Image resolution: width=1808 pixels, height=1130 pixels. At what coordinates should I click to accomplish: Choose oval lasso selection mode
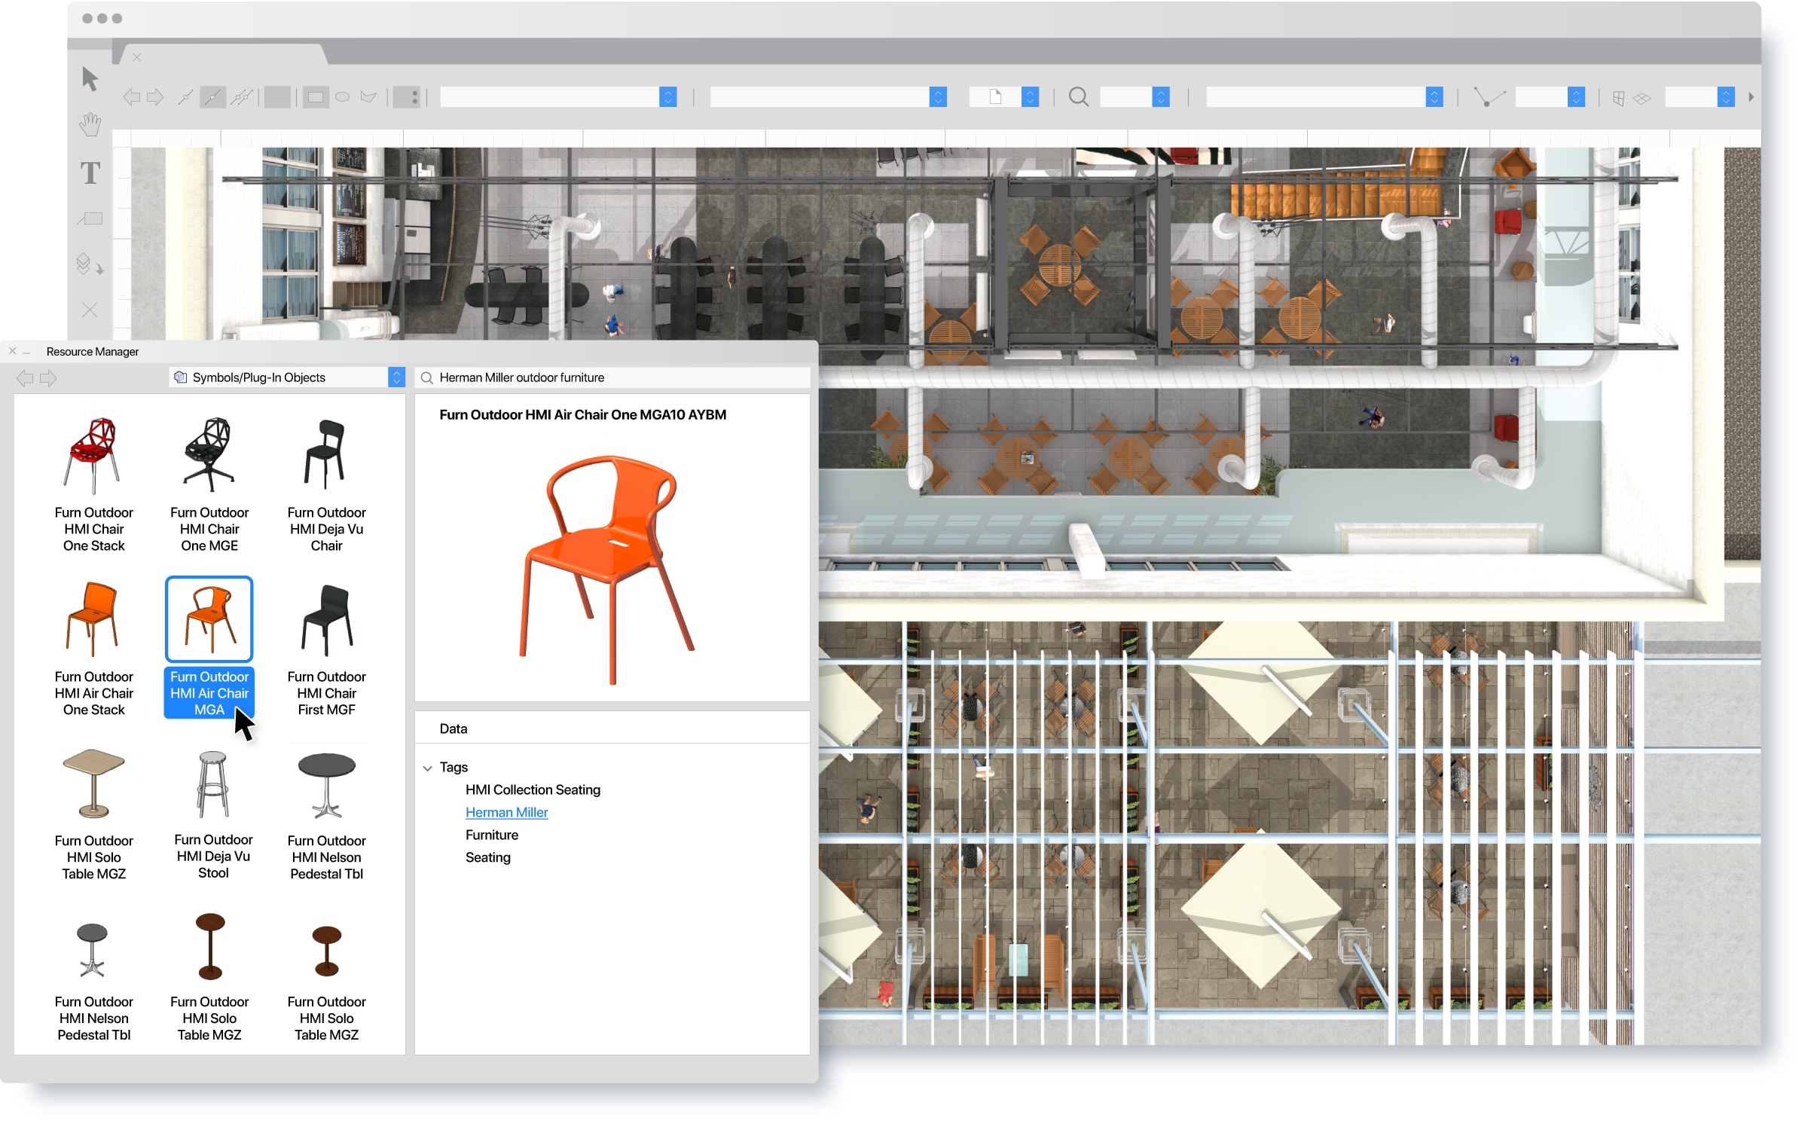(342, 97)
